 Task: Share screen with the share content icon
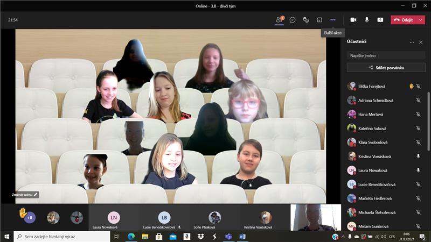click(380, 20)
